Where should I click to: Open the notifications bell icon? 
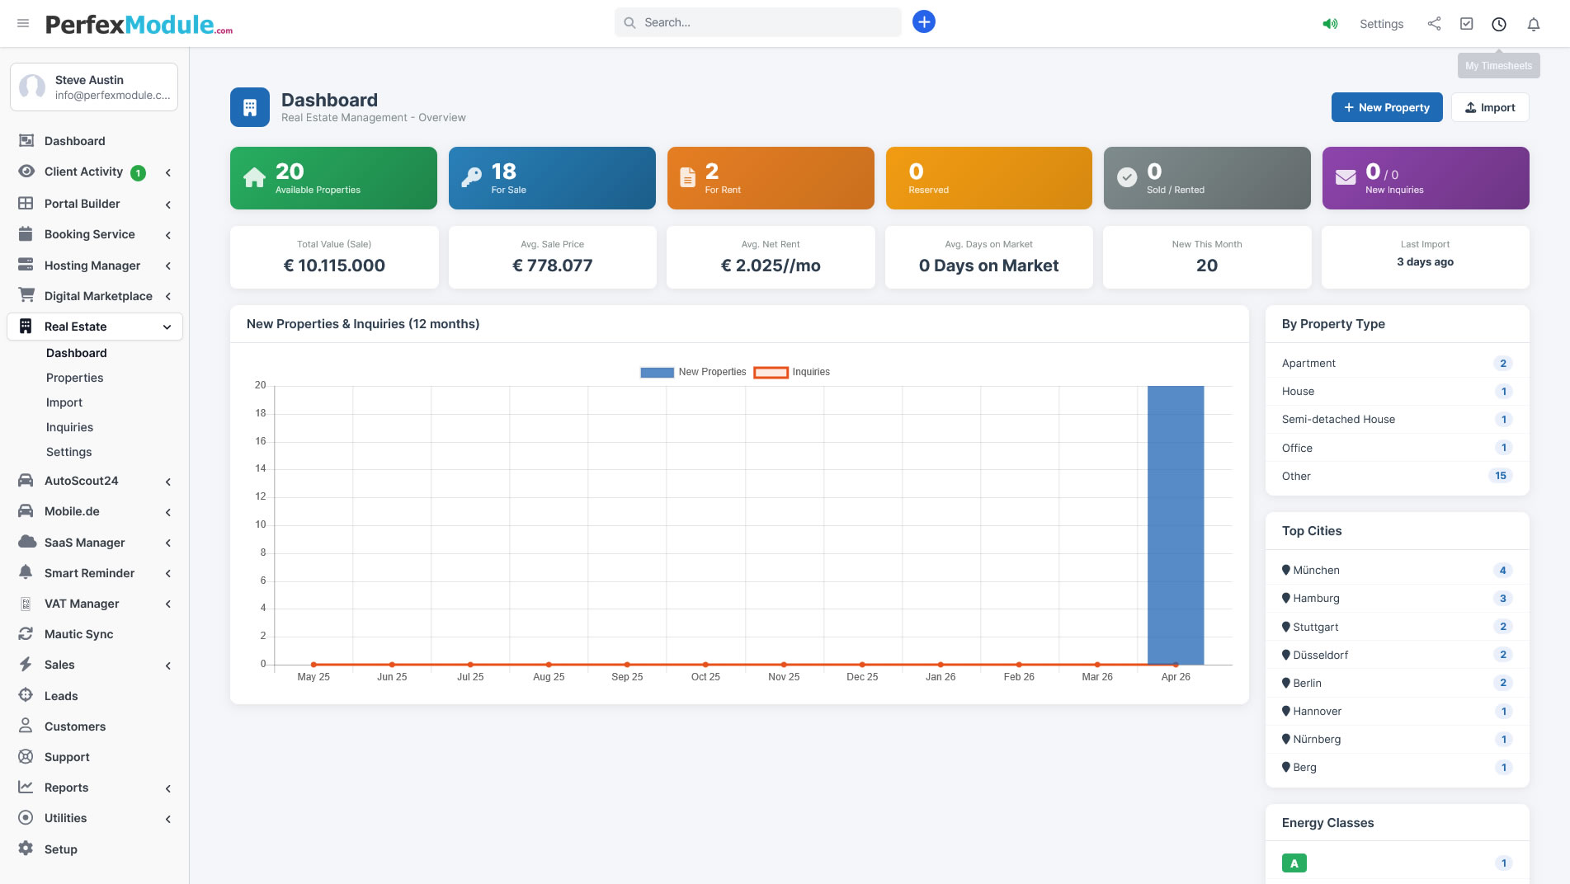coord(1533,24)
